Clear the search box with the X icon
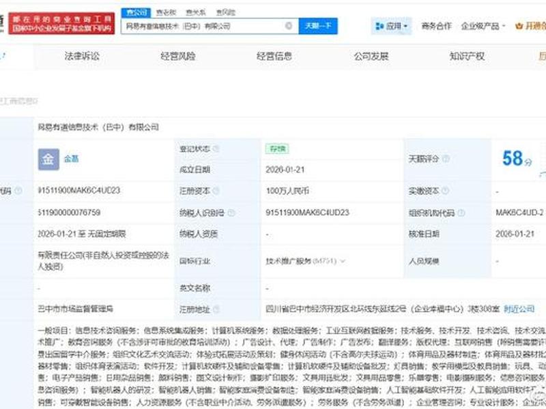The width and height of the screenshot is (546, 409). (x=288, y=26)
